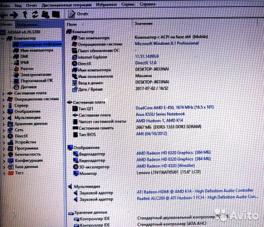Open the Справка menu

[147, 4]
